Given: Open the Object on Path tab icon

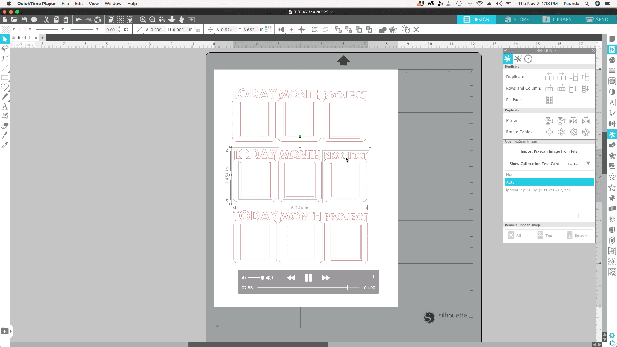Looking at the screenshot, I should coord(528,59).
